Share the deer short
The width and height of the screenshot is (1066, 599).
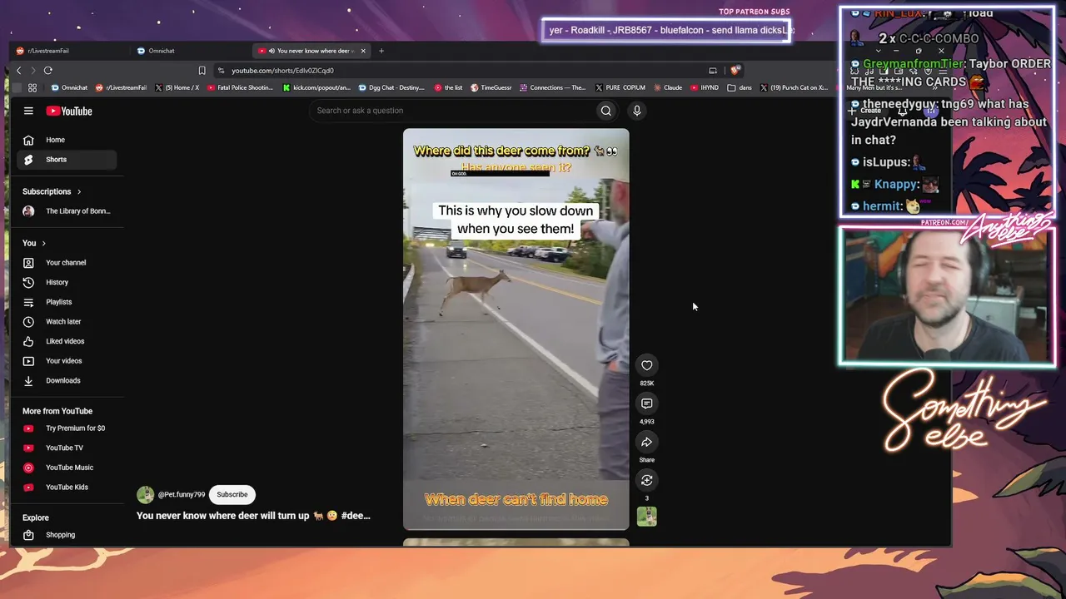(647, 442)
